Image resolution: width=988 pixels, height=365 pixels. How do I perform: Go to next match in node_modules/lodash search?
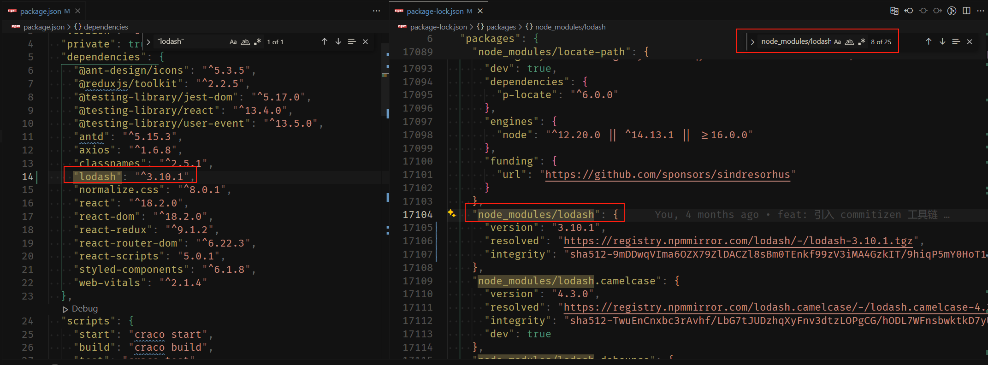pyautogui.click(x=942, y=41)
